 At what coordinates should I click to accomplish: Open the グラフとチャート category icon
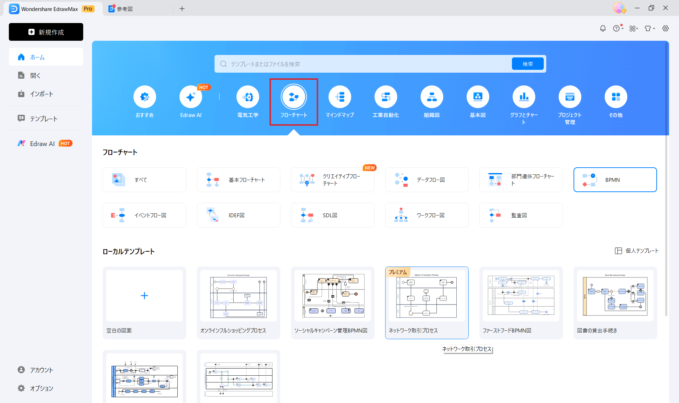tap(524, 97)
